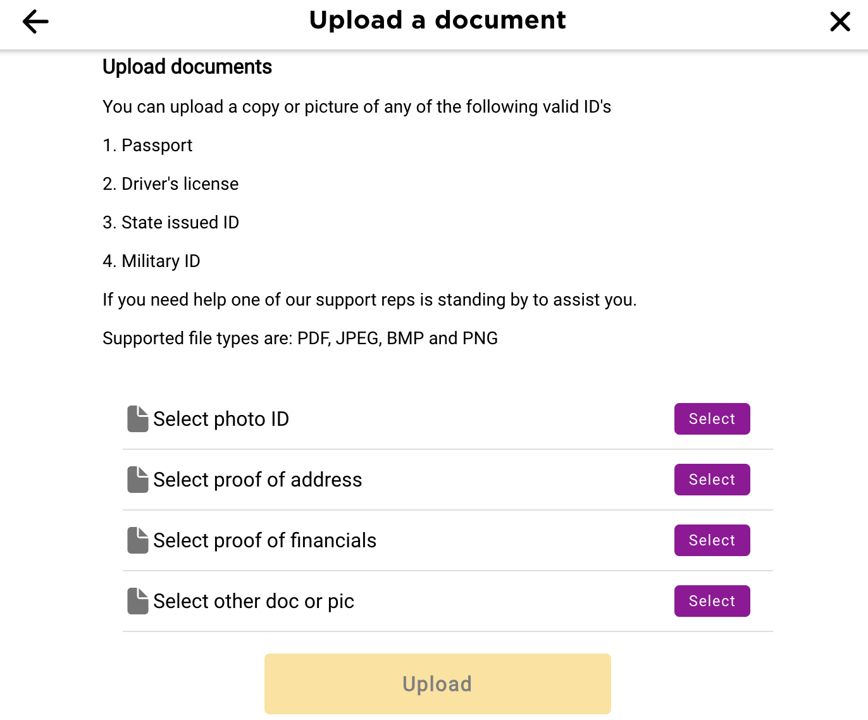Click the Driver's license list entry
Viewport: 868px width, 720px height.
(171, 184)
